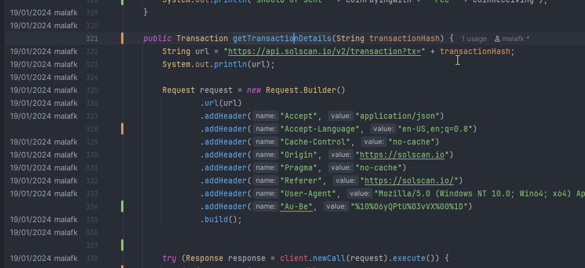The width and height of the screenshot is (585, 268).
Task: Click the 'value:' inlay hint before "application/json"
Action: 341,116
